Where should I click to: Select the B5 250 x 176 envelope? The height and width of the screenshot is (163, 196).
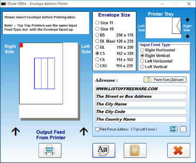114,35
